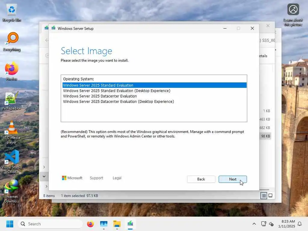The width and height of the screenshot is (308, 231).
Task: Click the Windows Server Setup taskbar icon
Action: 130,224
